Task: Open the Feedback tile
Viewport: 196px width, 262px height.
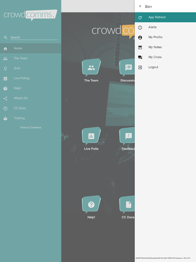Action: pyautogui.click(x=127, y=136)
